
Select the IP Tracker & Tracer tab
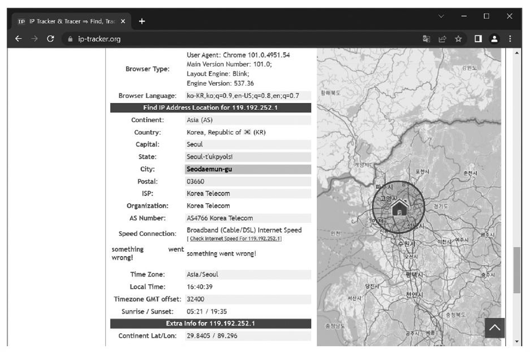pos(72,21)
